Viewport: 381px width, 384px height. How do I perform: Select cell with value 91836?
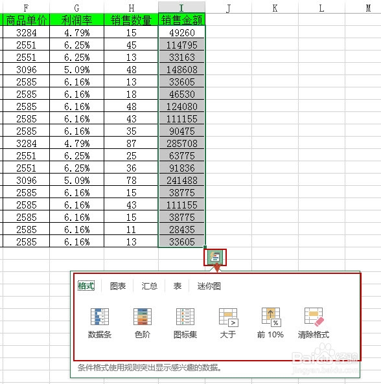(181, 168)
